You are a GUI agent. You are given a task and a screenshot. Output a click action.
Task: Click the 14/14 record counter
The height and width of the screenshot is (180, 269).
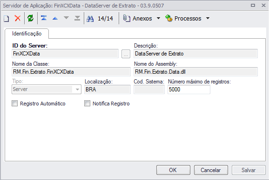click(x=105, y=18)
